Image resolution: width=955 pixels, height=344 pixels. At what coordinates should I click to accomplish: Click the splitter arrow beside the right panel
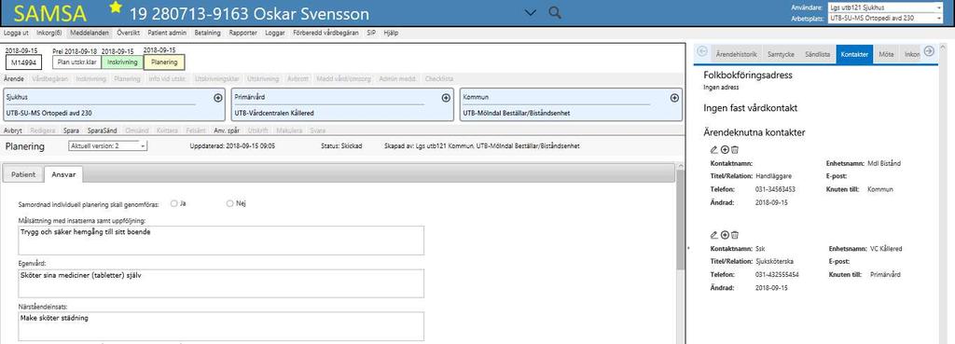688,248
